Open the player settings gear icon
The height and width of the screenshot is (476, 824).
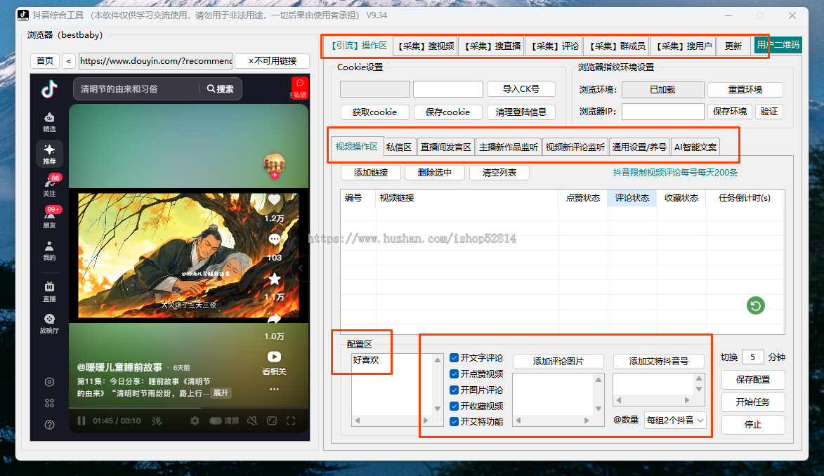click(195, 421)
